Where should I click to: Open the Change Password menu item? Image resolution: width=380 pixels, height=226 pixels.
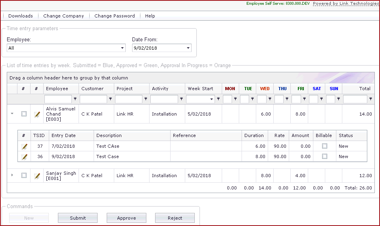115,16
